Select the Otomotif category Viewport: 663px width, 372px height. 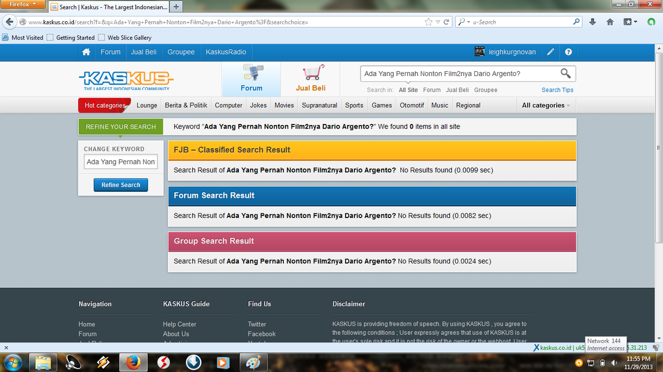click(x=412, y=105)
